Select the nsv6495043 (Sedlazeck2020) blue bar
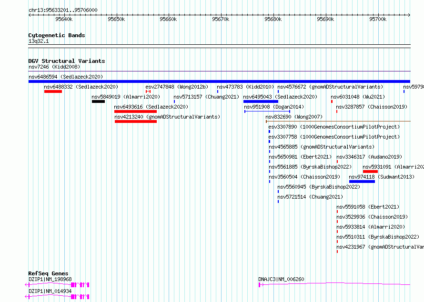The image size is (424, 302). [x=261, y=101]
